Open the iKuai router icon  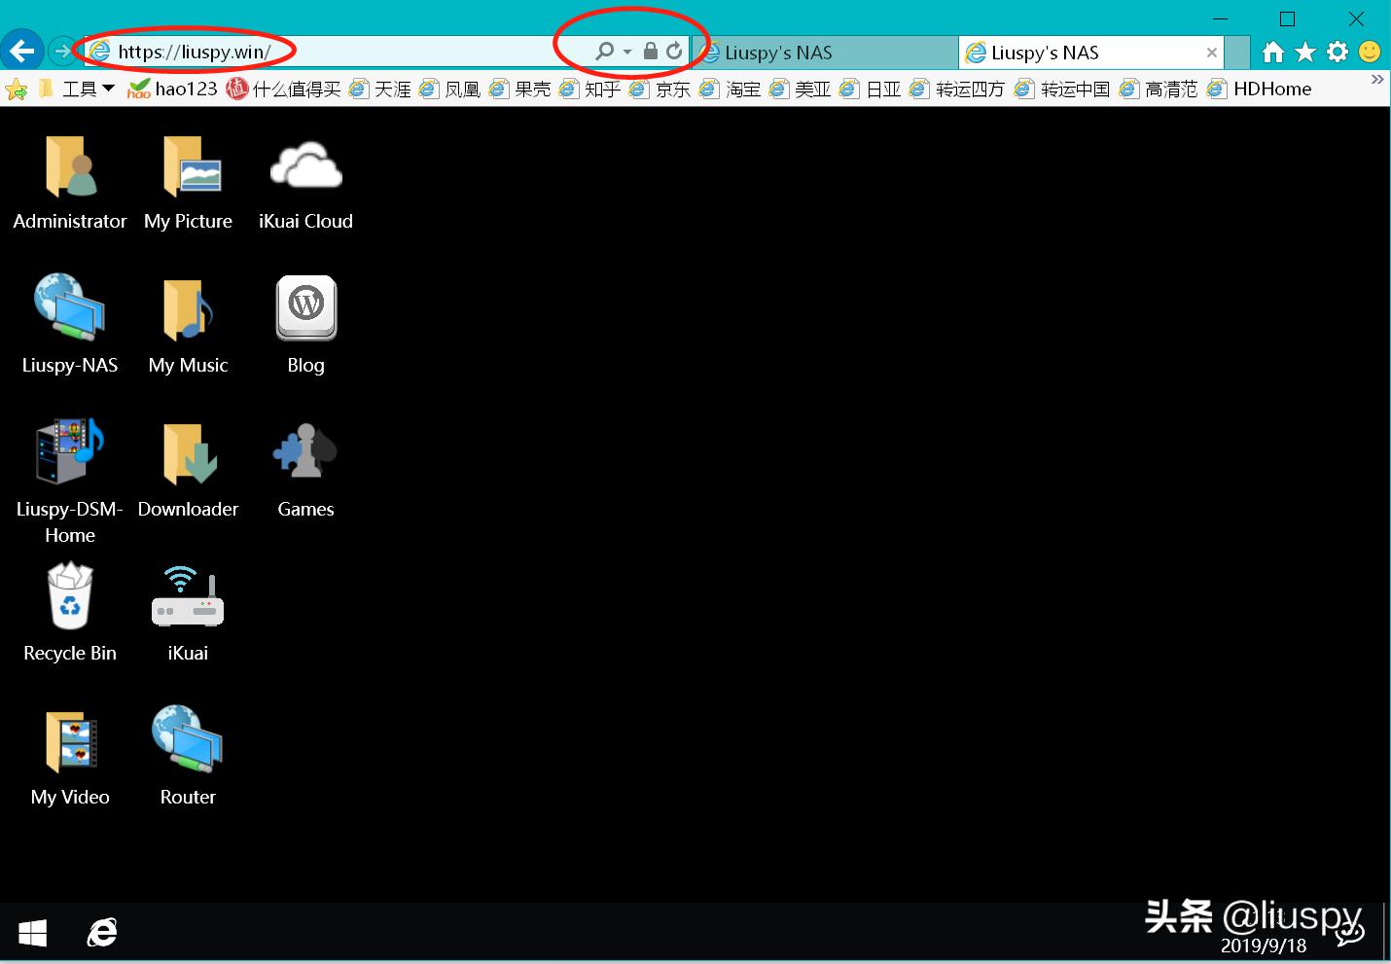188,596
